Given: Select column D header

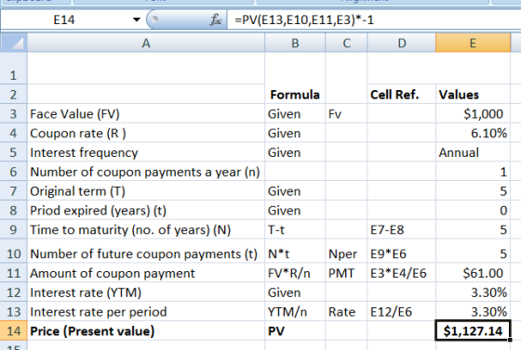Looking at the screenshot, I should click(402, 43).
